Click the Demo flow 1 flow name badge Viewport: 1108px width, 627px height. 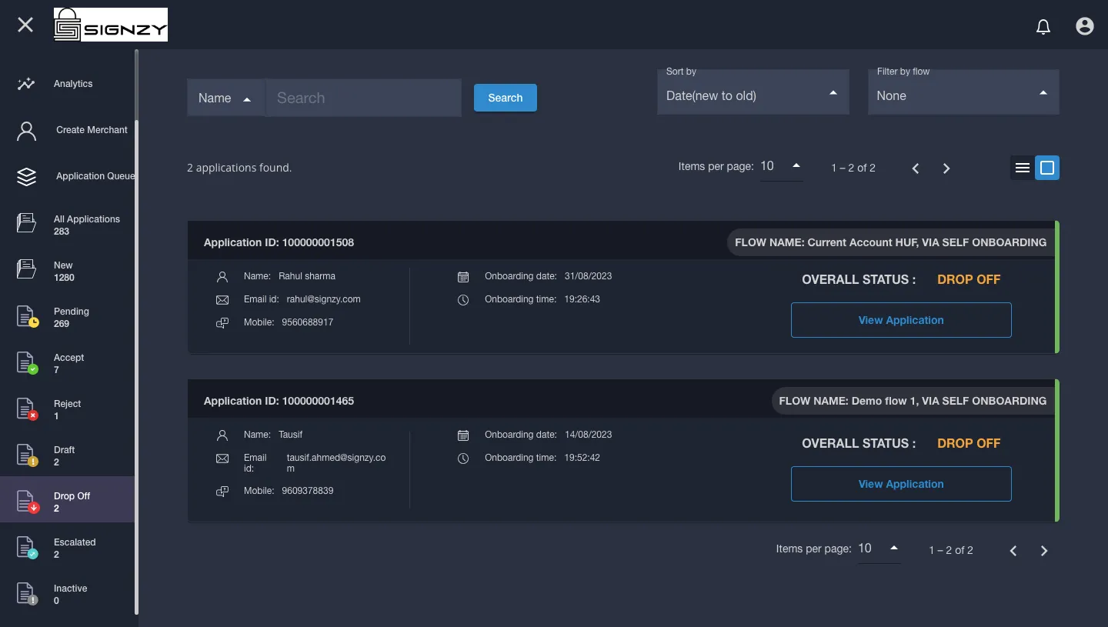[x=913, y=401]
